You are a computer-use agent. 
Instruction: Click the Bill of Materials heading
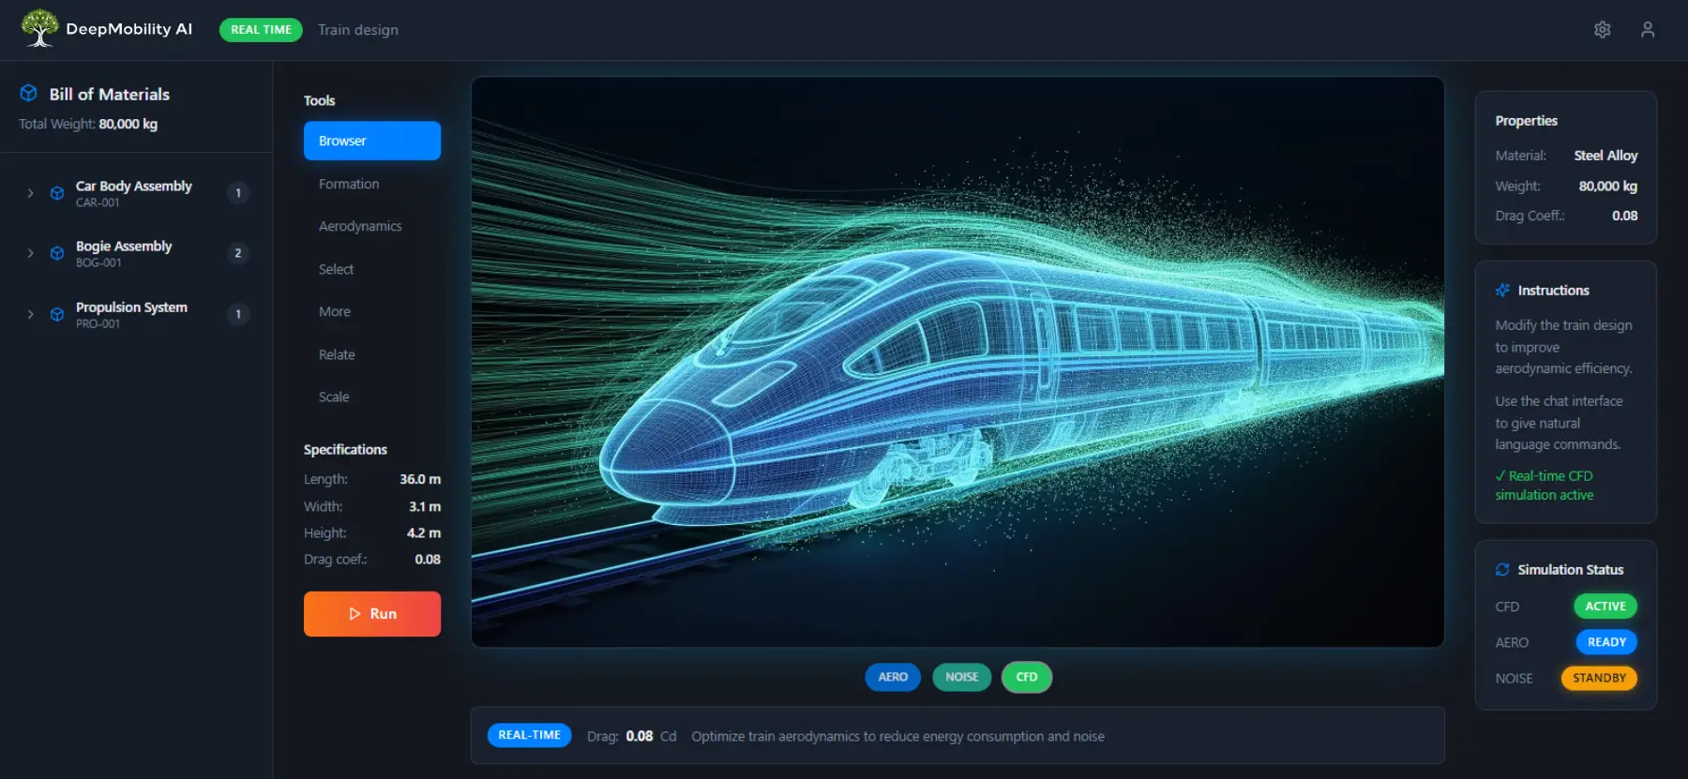pos(110,94)
